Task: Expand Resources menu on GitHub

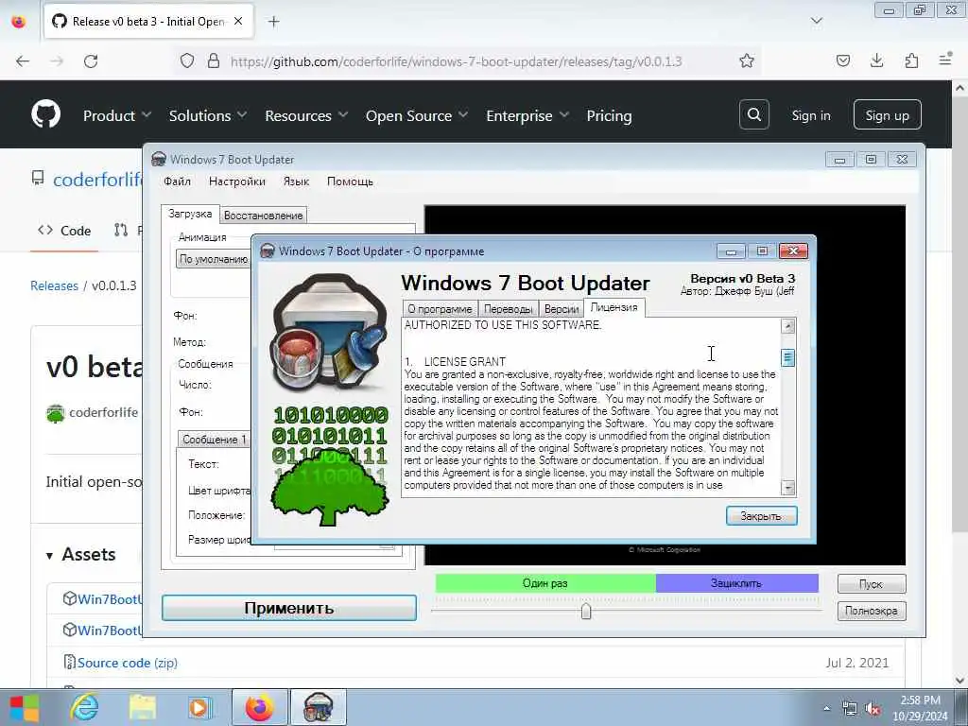Action: coord(306,115)
